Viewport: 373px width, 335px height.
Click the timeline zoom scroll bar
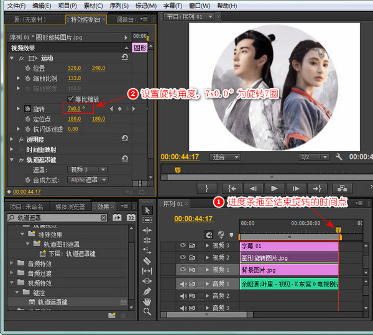(207, 314)
